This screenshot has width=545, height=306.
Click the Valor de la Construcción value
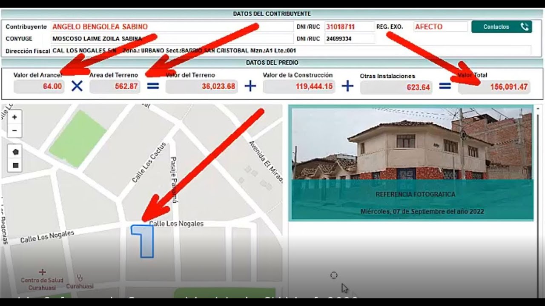pos(299,87)
